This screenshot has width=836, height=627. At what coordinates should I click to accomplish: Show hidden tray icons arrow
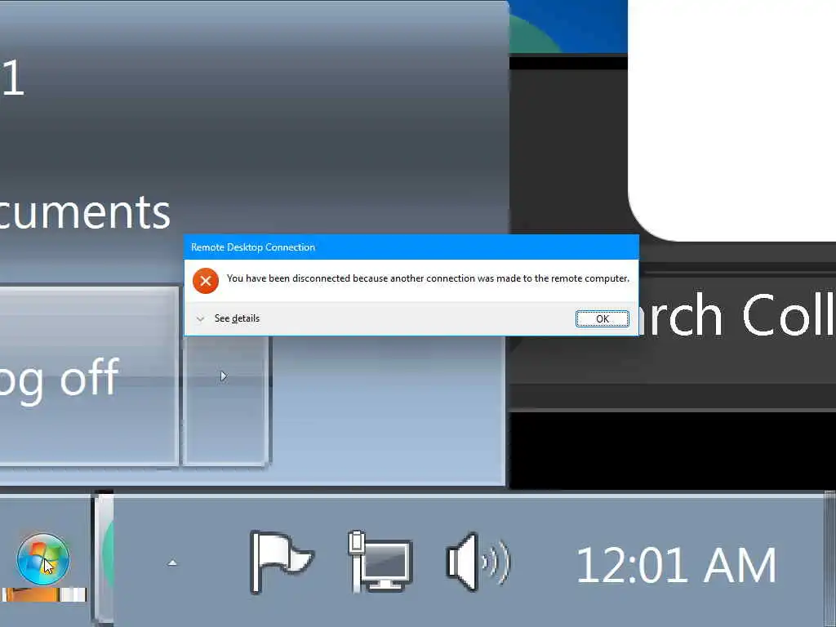pos(172,563)
